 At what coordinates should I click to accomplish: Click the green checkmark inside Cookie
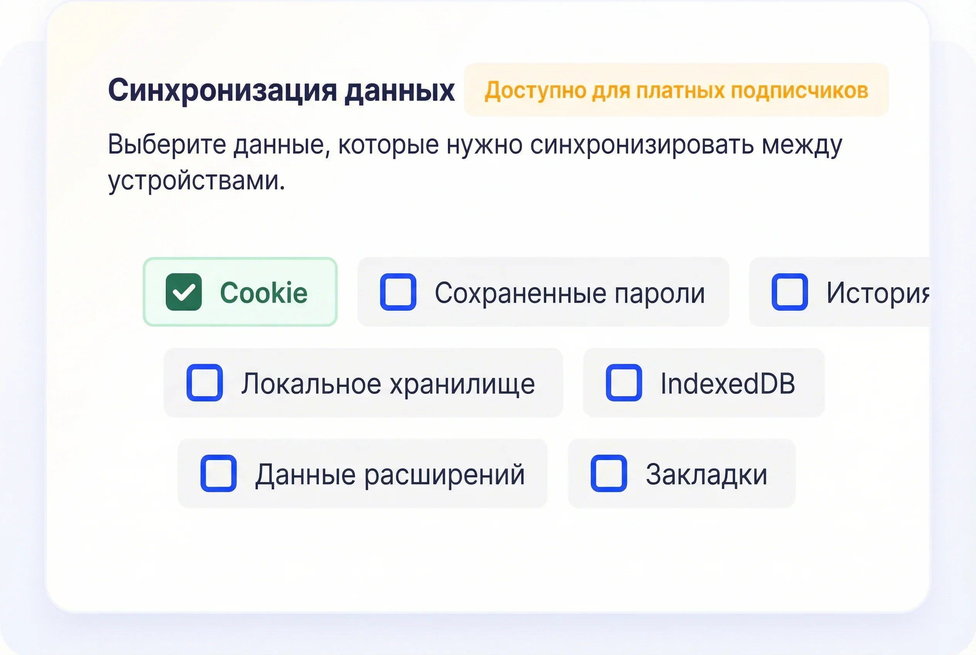[x=184, y=292]
